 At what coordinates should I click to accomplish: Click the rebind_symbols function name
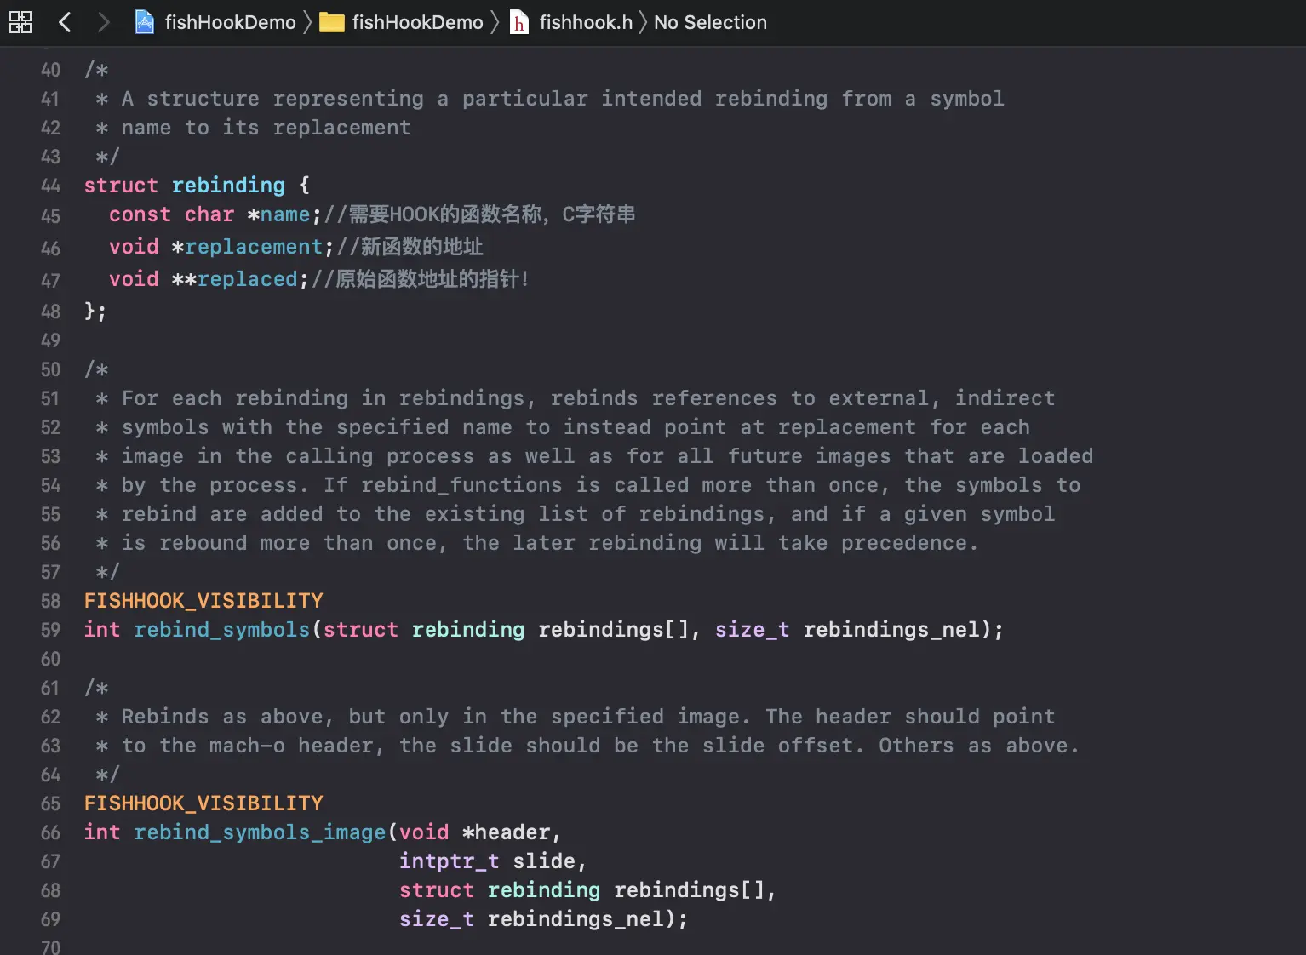coord(221,630)
